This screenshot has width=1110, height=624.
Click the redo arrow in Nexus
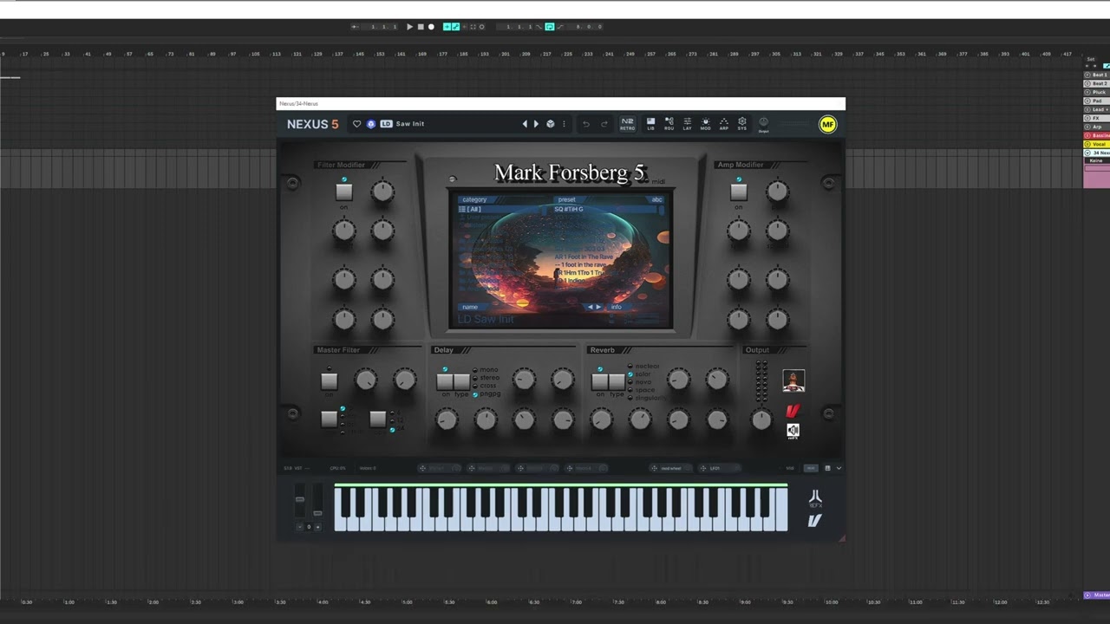click(604, 124)
